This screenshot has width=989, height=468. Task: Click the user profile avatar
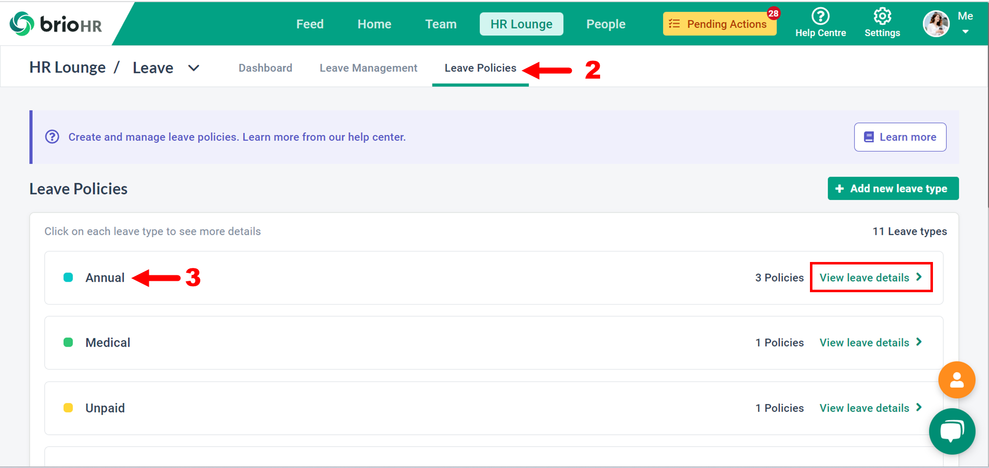[936, 24]
